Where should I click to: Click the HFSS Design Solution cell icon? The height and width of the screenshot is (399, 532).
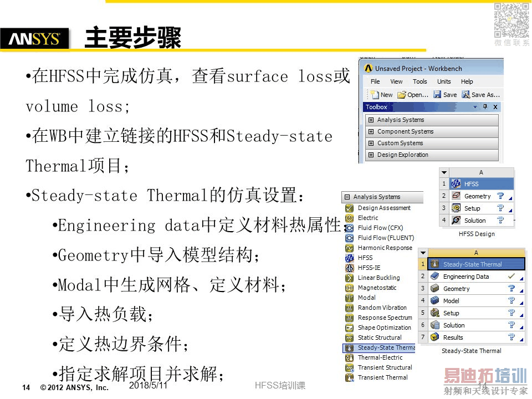[x=456, y=220]
